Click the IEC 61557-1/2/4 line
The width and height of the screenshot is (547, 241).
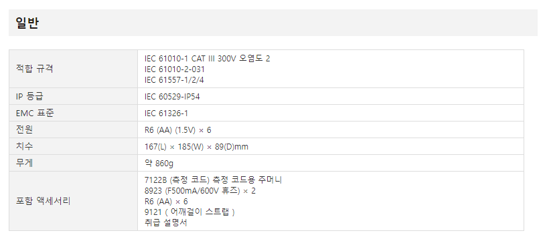[x=174, y=80]
